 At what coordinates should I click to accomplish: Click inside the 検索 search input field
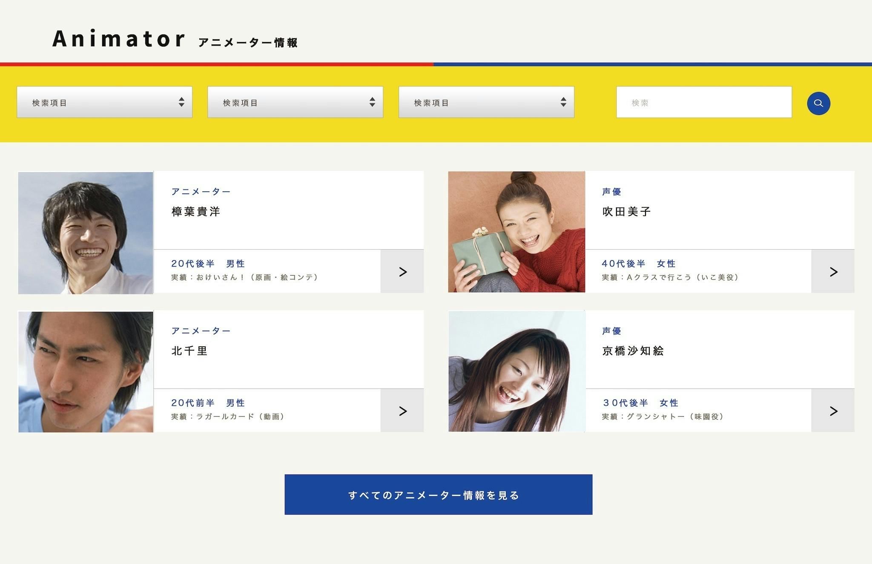click(x=703, y=102)
